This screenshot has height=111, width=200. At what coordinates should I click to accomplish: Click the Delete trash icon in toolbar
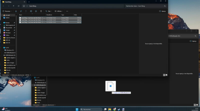tap(41, 11)
